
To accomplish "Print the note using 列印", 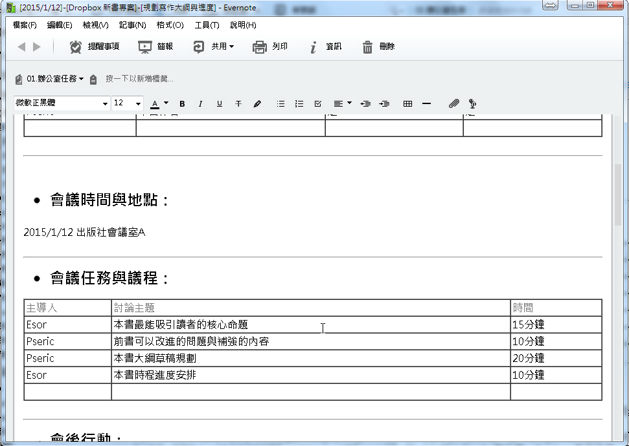I will 260,47.
